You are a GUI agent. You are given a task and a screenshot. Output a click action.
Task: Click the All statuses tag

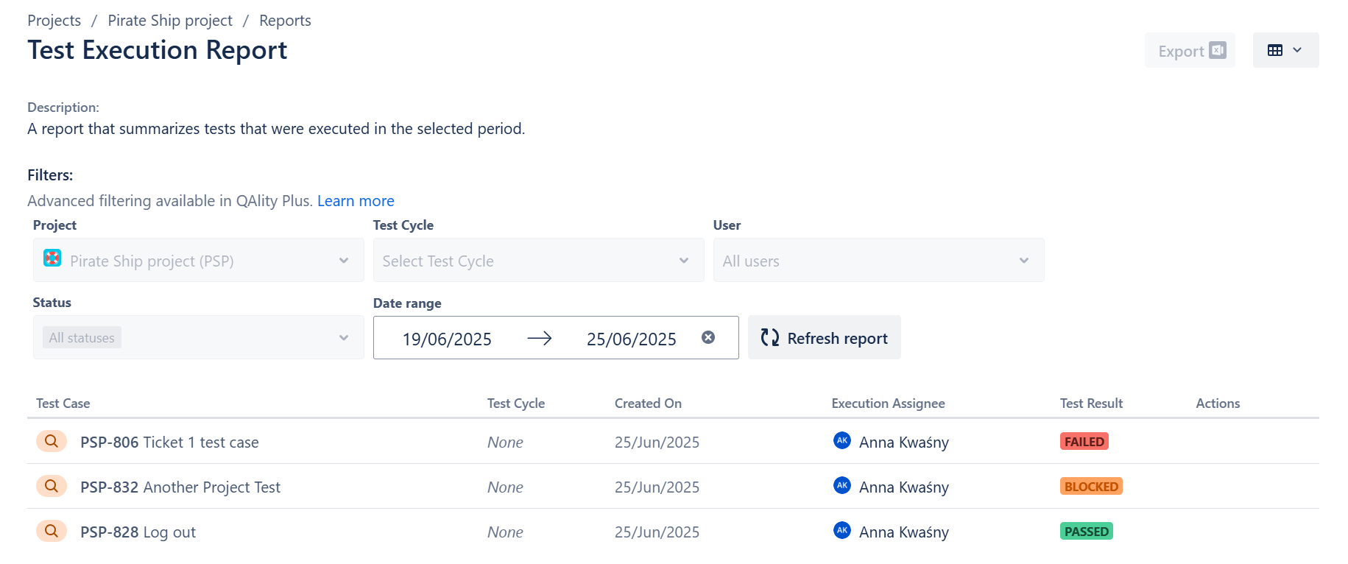[x=82, y=337]
